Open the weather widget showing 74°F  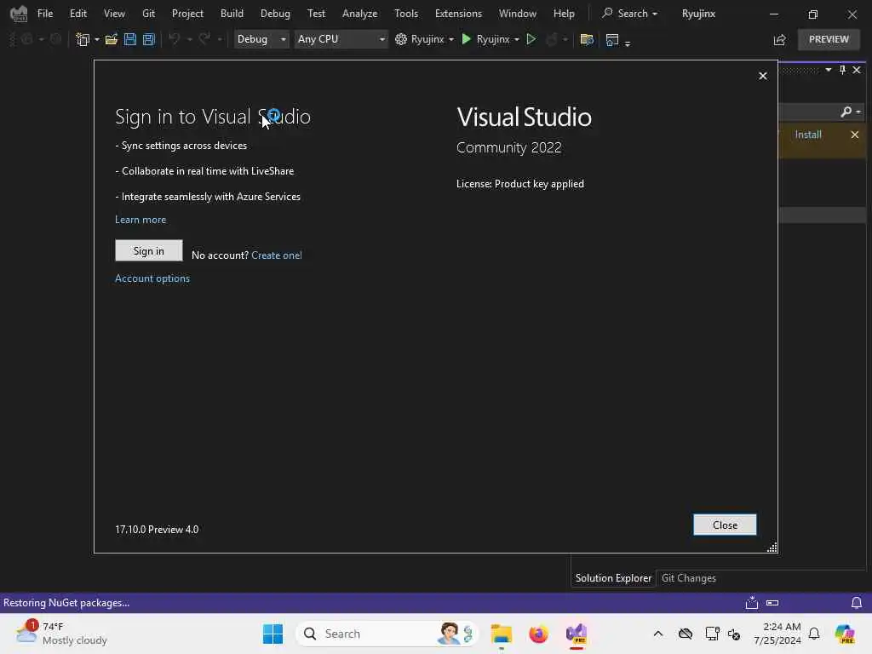tap(61, 634)
